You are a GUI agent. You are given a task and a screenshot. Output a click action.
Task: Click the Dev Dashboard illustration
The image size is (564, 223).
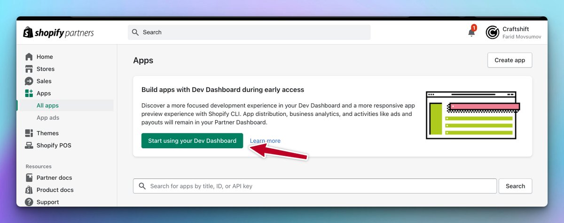point(473,115)
